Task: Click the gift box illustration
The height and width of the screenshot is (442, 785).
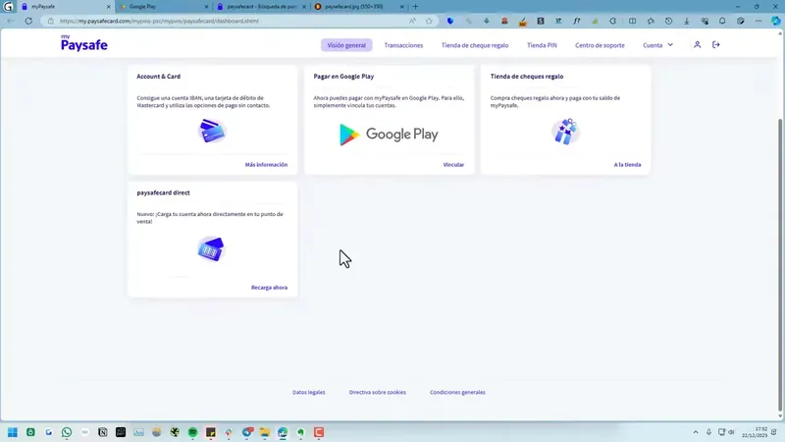Action: (x=565, y=132)
